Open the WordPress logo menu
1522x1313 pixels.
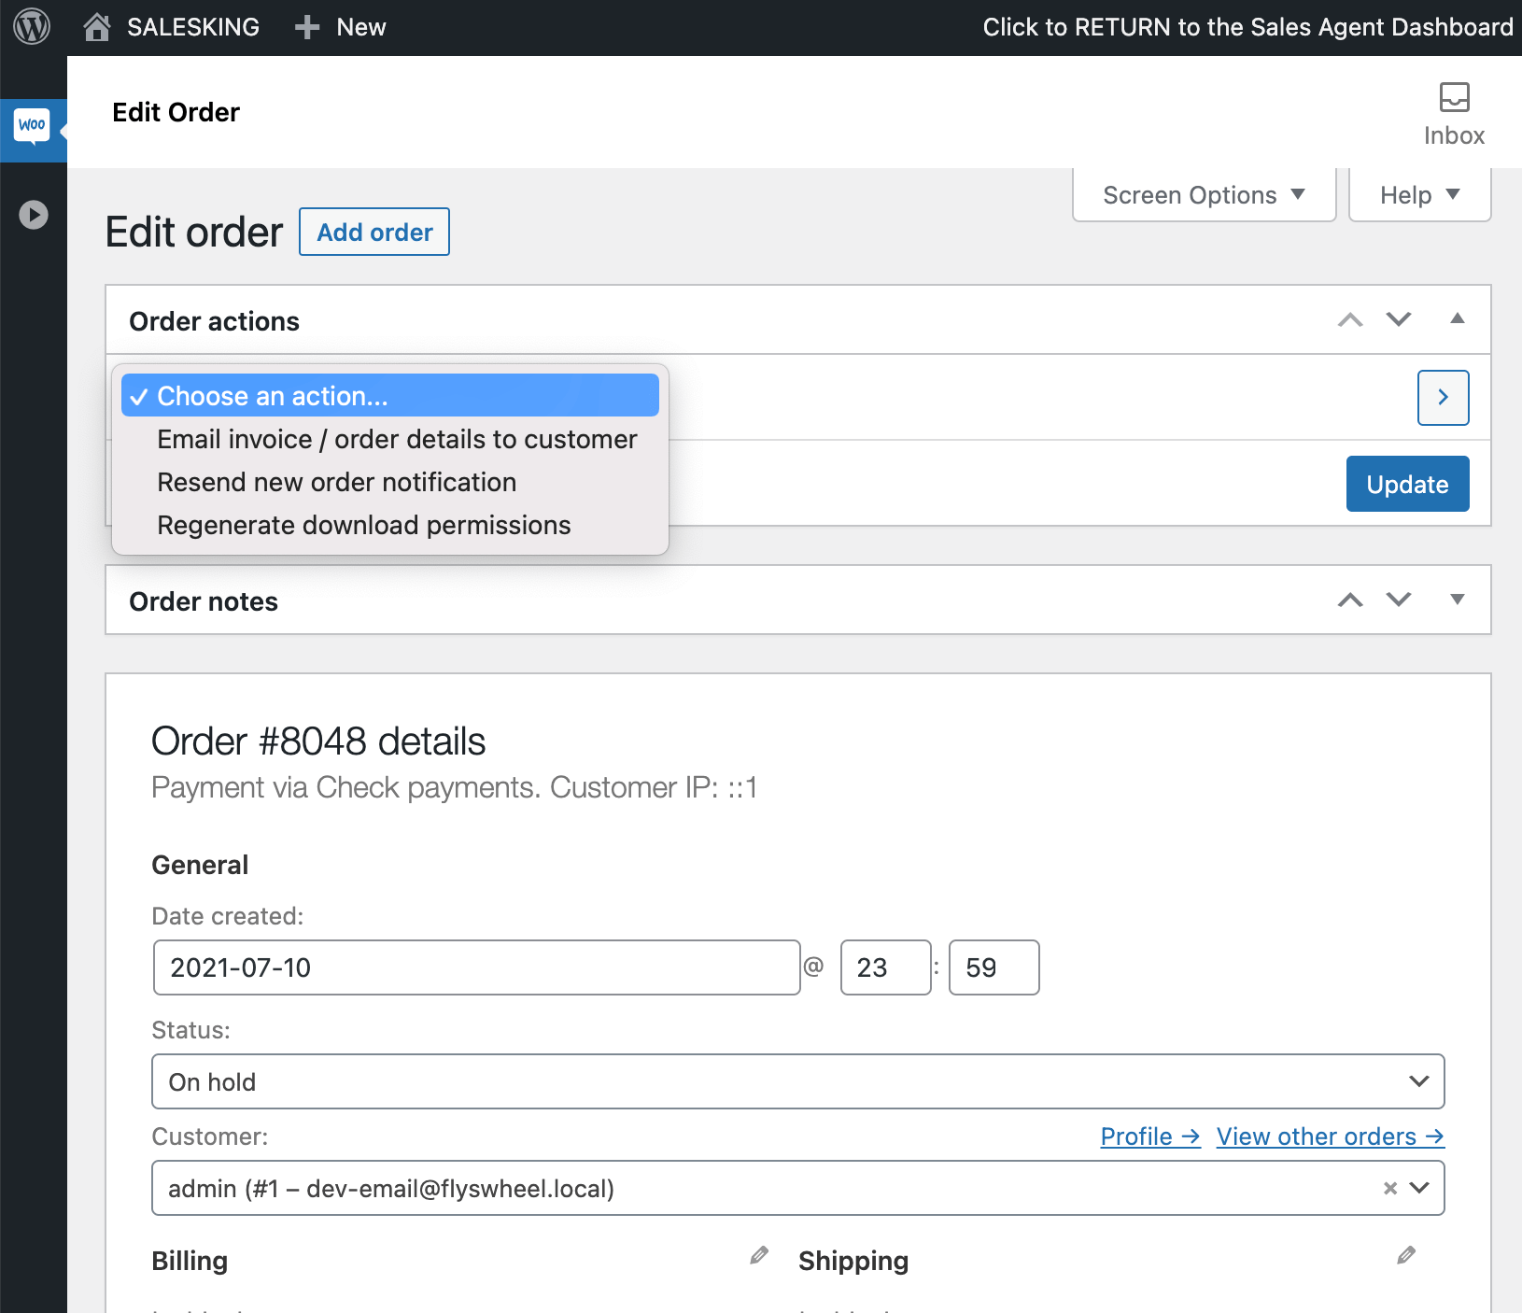click(x=33, y=27)
